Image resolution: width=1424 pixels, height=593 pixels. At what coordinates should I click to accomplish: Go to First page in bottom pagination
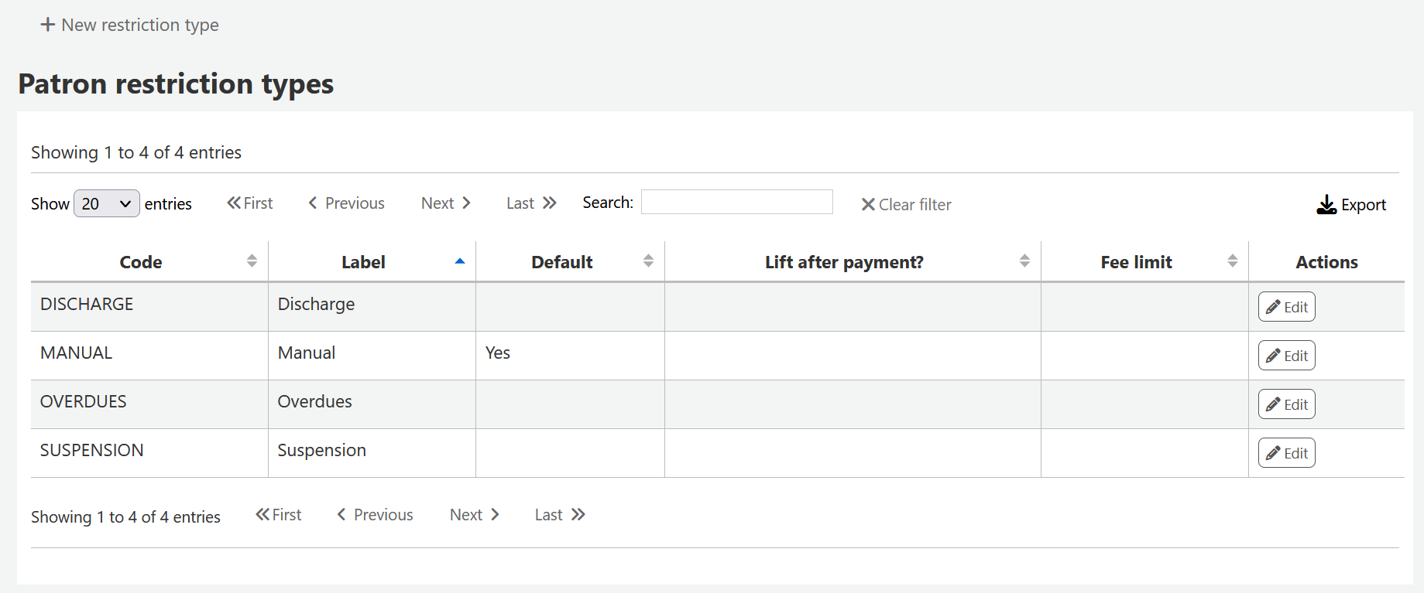click(279, 515)
